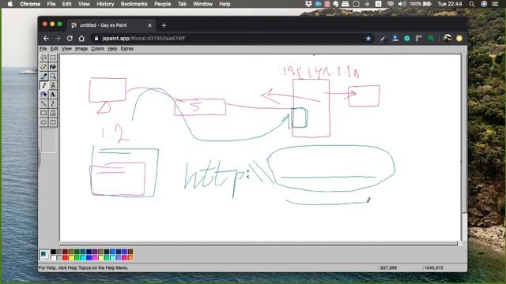Go to Chrome home page

(x=81, y=39)
